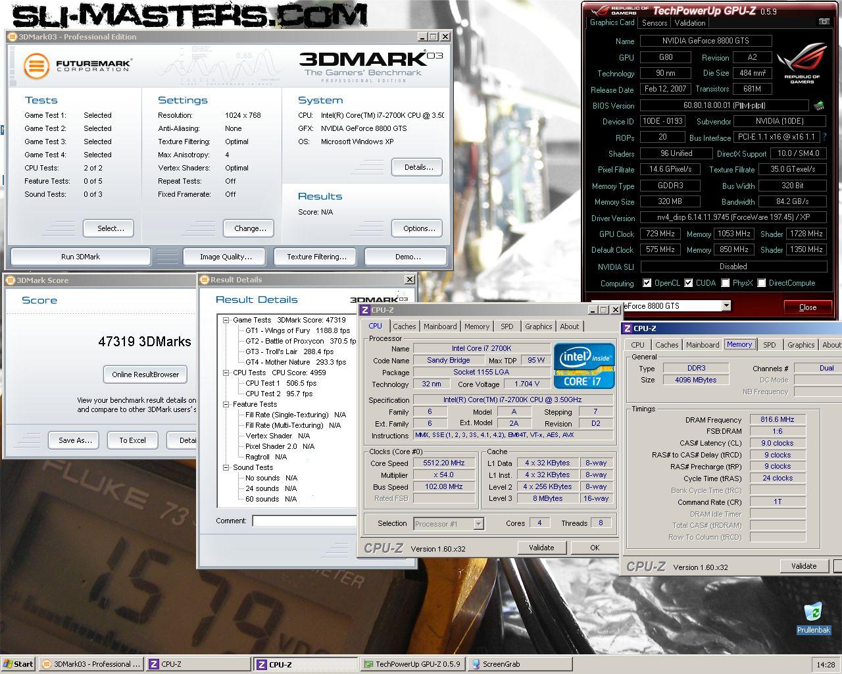Collapse the CPU Tests tree node
This screenshot has height=674, width=842.
pos(226,373)
